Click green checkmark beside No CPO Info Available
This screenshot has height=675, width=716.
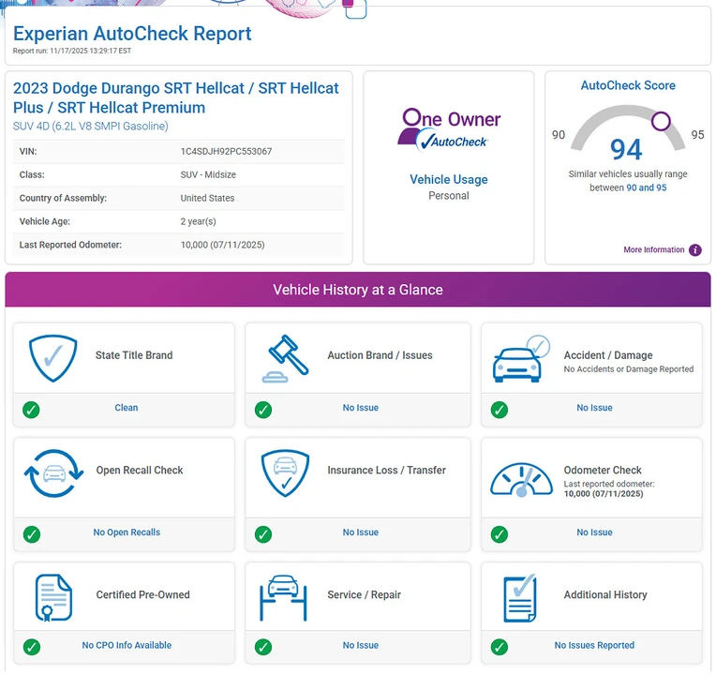tap(32, 647)
